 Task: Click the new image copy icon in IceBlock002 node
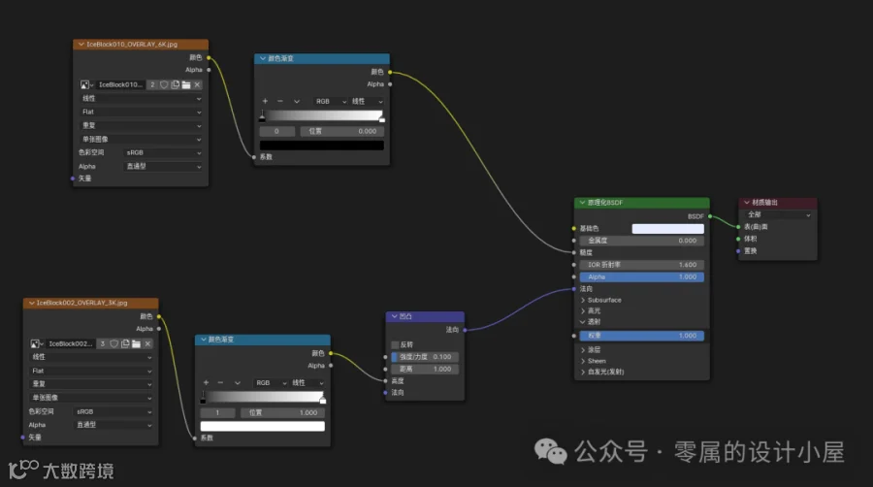point(125,344)
